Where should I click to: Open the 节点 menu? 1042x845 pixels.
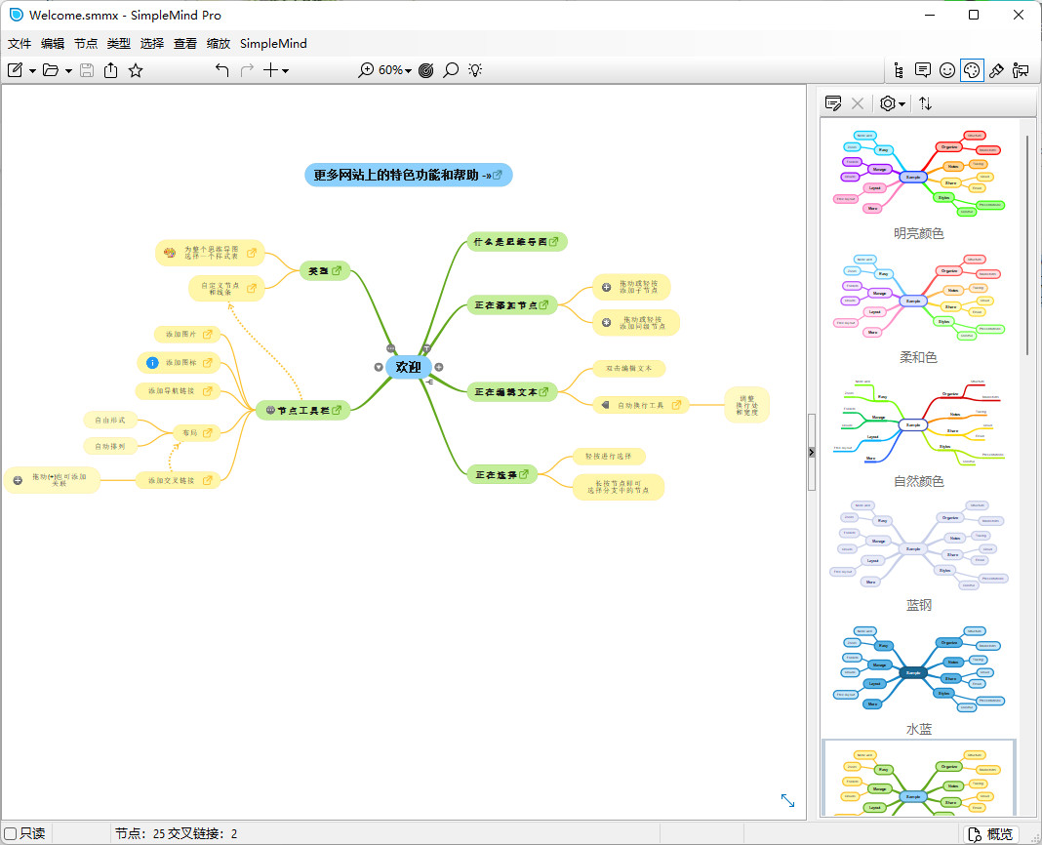point(86,43)
